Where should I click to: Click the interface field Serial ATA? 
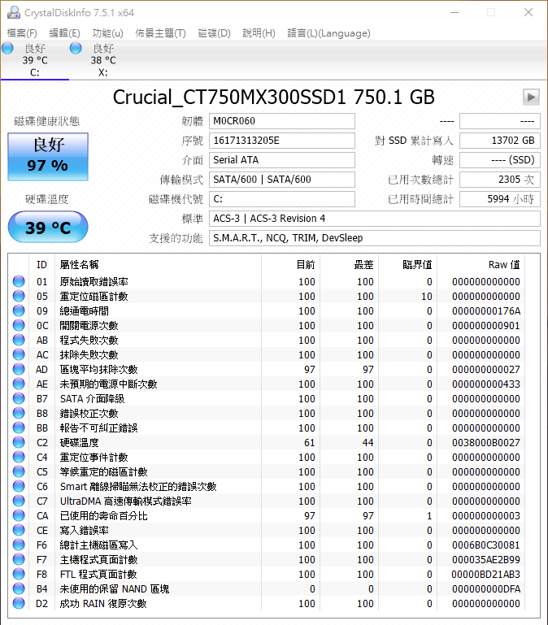point(282,160)
